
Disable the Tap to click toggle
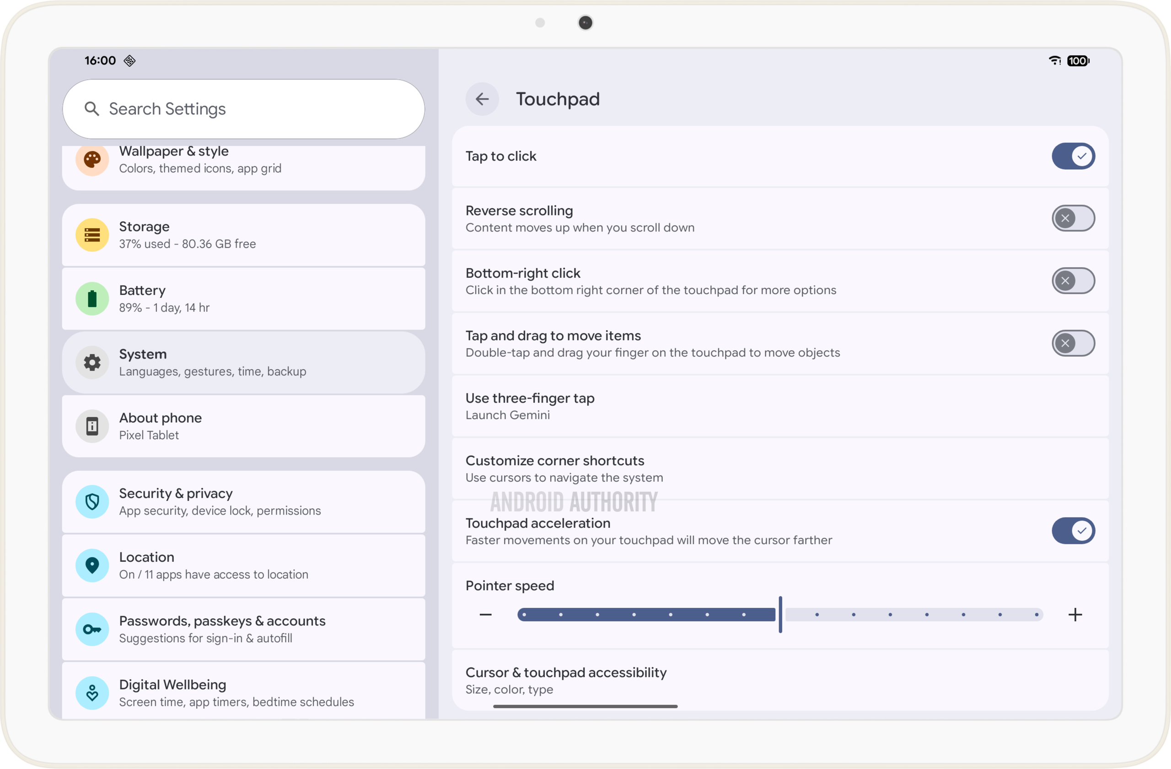coord(1073,156)
